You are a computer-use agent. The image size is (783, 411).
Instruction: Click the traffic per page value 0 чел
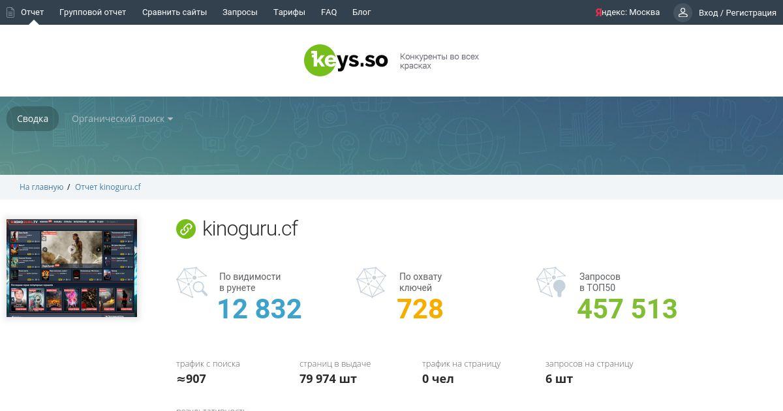tap(438, 379)
